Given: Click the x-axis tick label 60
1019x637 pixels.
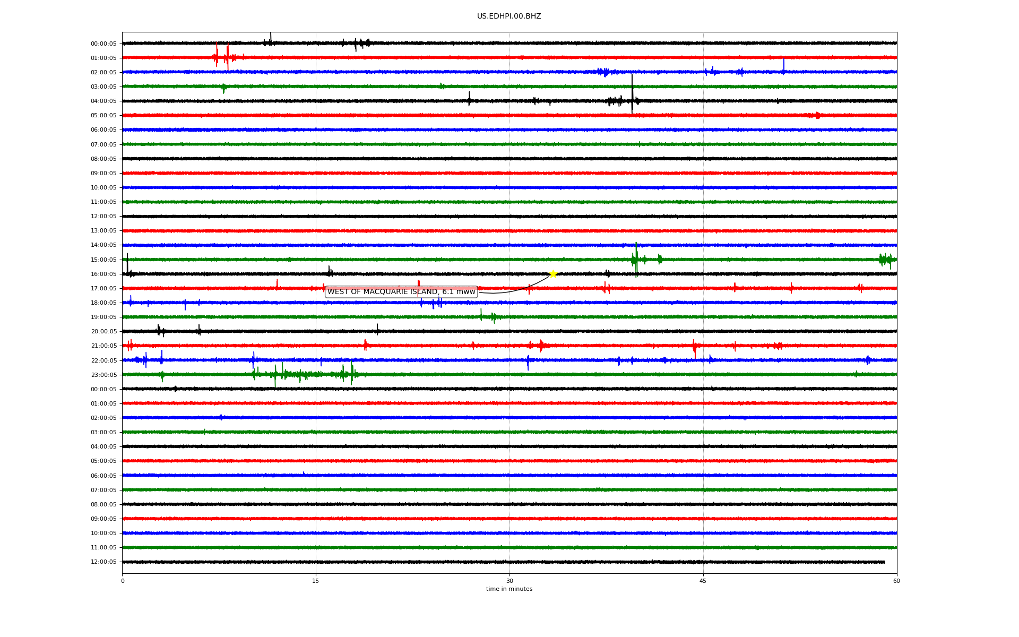Looking at the screenshot, I should [896, 581].
